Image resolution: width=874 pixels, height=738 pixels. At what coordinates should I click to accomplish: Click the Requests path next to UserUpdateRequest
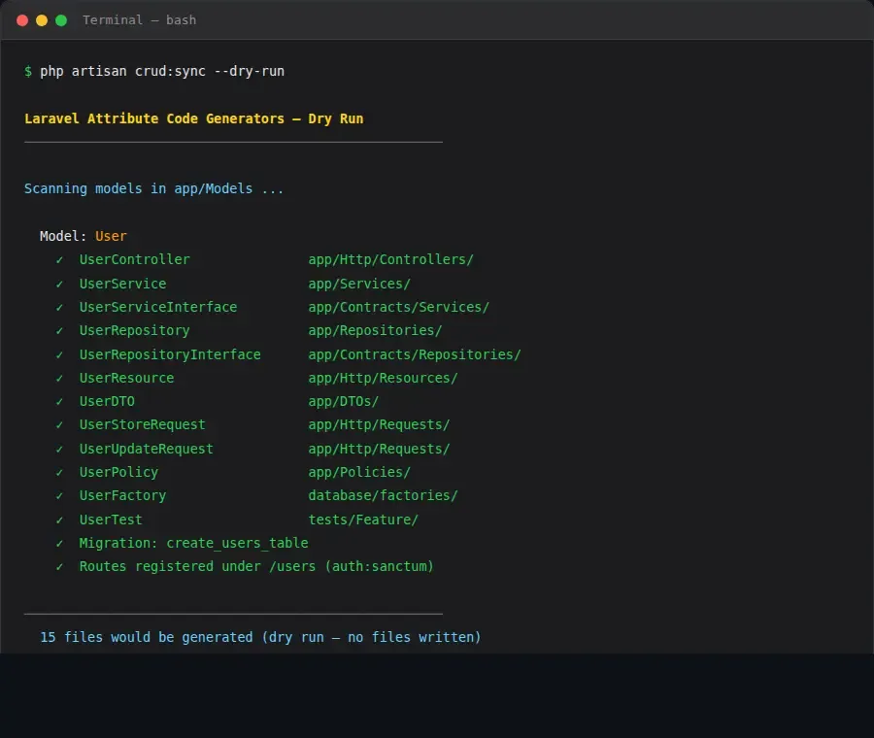tap(379, 449)
